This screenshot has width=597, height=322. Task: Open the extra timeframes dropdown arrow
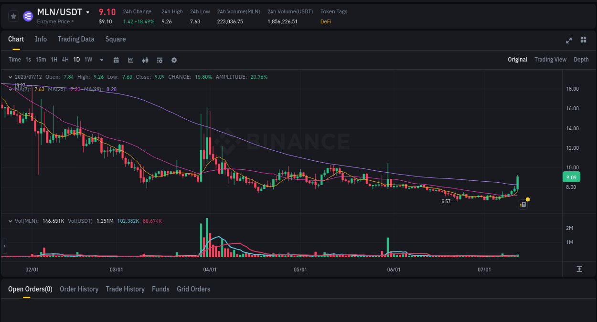click(101, 60)
